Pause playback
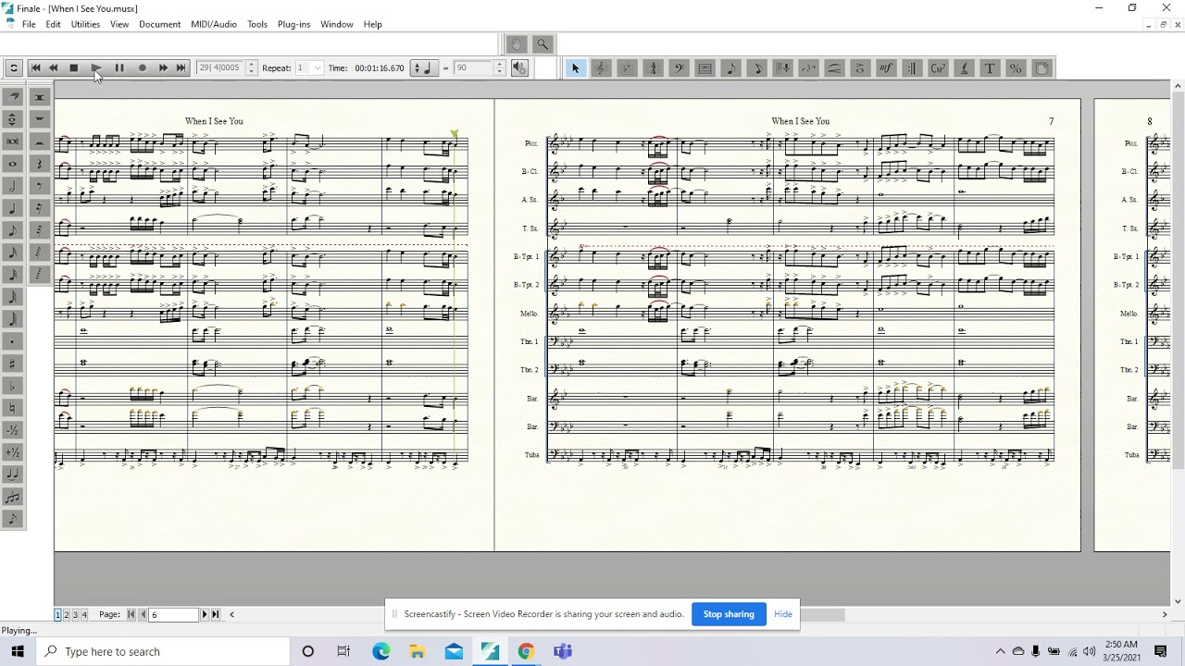Image resolution: width=1185 pixels, height=666 pixels. 119,68
